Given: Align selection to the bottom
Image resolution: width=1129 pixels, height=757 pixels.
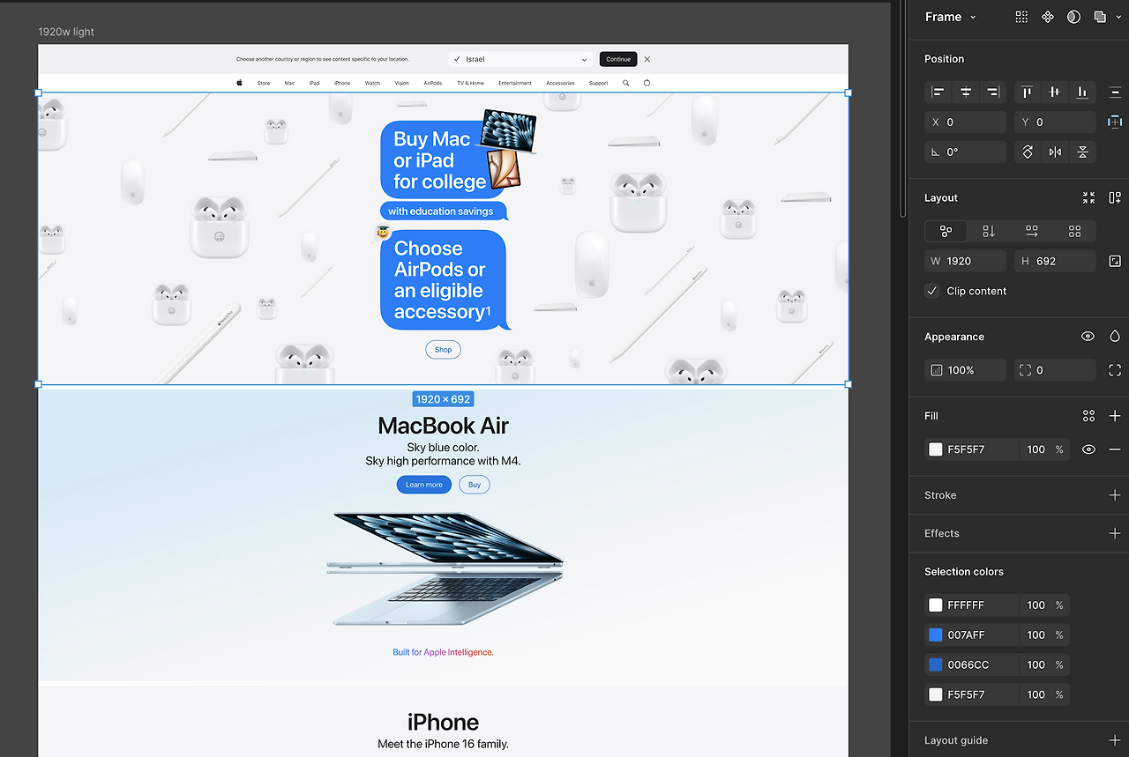Looking at the screenshot, I should tap(1082, 92).
